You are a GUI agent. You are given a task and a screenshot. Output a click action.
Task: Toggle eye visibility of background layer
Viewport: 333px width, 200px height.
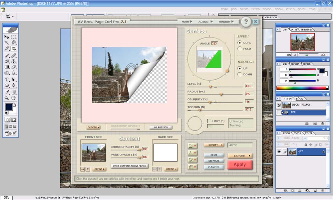[279, 152]
